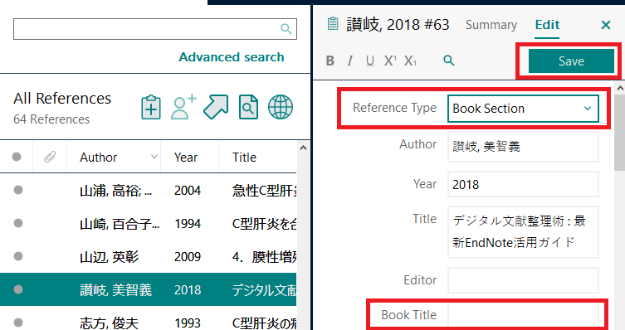Click the reference list scrollbar up arrow
Screen dimensions: 625x330
pyautogui.click(x=303, y=148)
